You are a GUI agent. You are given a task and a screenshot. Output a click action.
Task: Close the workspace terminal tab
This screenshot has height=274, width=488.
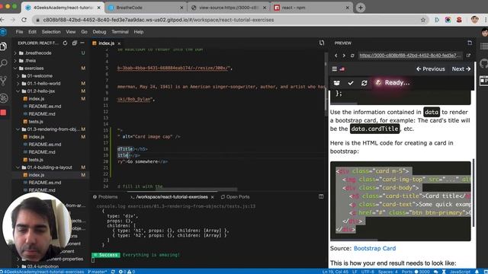click(x=212, y=197)
